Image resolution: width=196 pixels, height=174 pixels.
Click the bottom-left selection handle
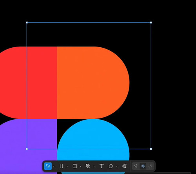pos(27,149)
